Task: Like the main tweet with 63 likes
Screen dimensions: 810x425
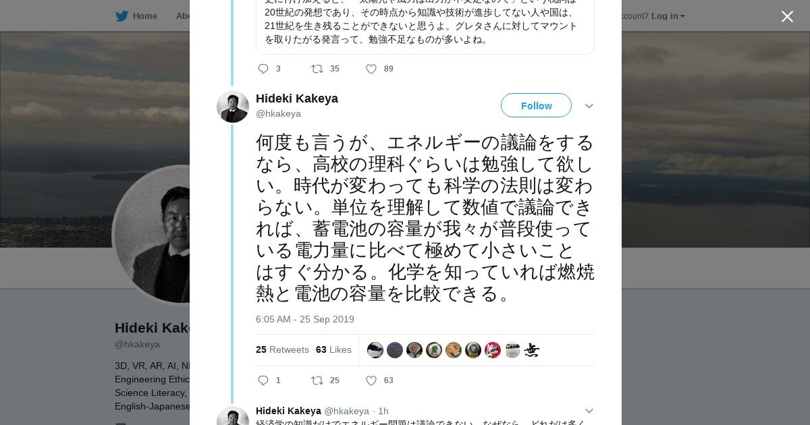Action: pos(371,380)
